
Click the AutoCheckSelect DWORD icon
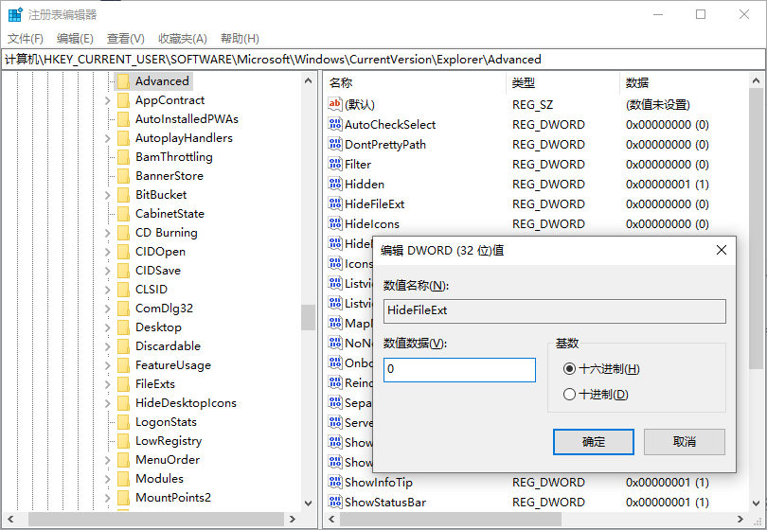tap(335, 124)
